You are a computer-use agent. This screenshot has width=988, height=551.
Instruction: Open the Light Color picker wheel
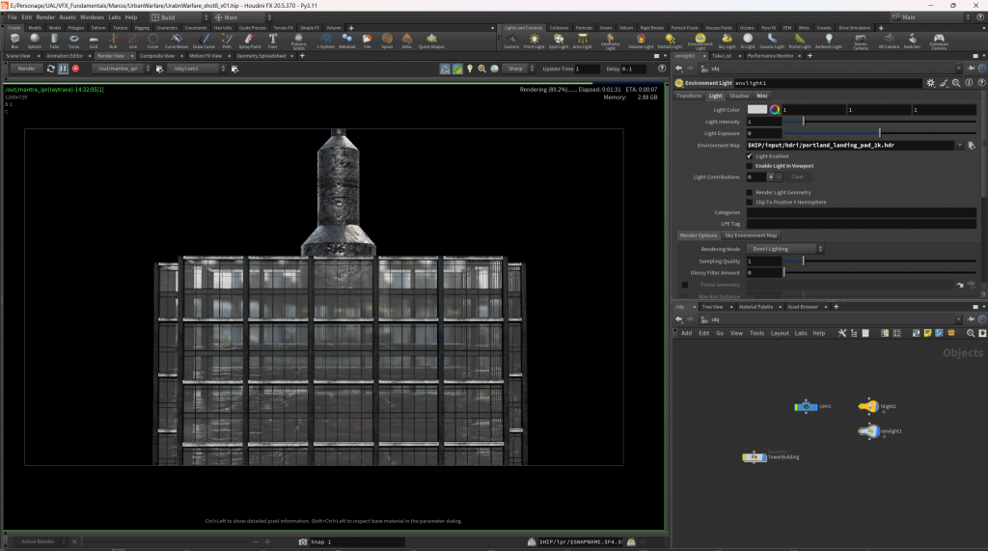tap(775, 110)
